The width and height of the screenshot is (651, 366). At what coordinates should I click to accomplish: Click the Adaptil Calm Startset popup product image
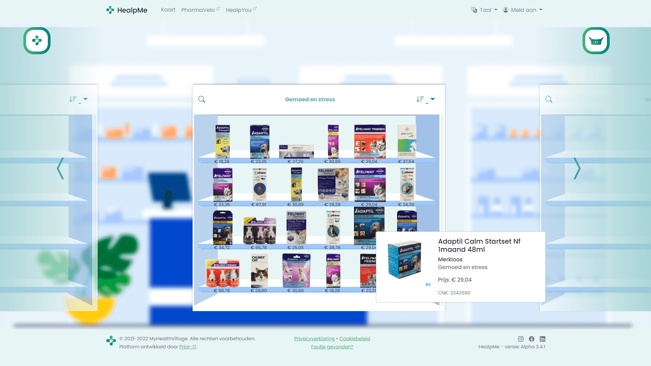coord(405,260)
